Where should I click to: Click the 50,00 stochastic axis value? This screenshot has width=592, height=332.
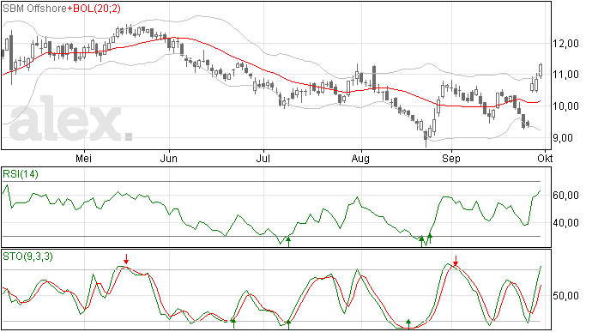(x=565, y=295)
